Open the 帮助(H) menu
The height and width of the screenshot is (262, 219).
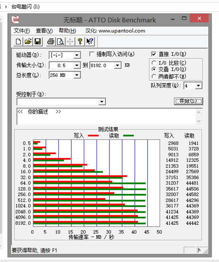(x=67, y=31)
